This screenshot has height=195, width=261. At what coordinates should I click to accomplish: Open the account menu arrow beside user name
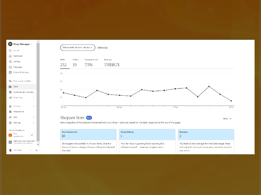pyautogui.click(x=31, y=150)
